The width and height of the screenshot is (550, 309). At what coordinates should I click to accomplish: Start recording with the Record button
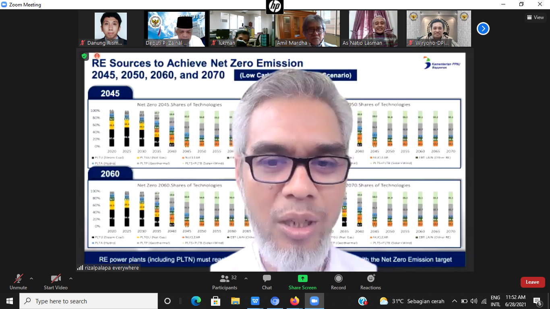(x=338, y=282)
